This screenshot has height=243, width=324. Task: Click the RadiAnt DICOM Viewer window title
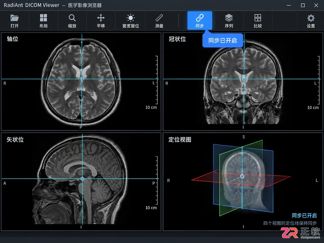coord(31,5)
